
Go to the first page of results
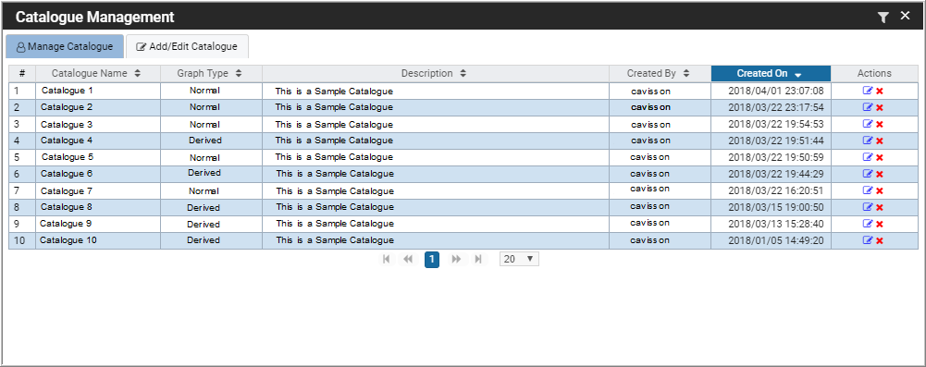tap(387, 259)
